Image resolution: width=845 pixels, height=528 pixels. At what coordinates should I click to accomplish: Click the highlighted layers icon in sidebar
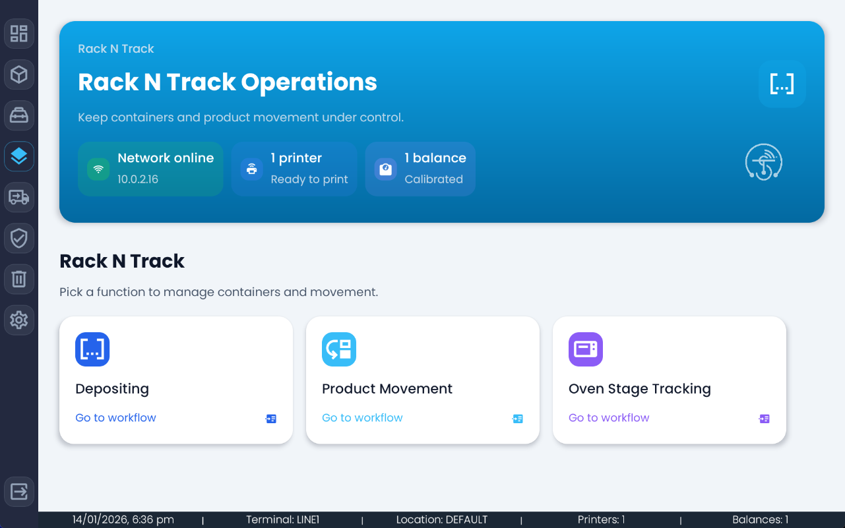tap(19, 156)
